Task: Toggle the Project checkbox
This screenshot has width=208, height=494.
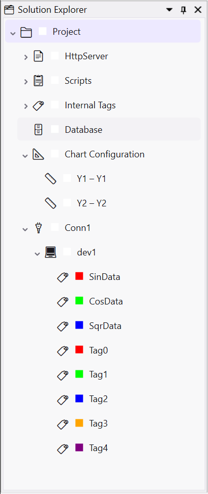Action: coord(43,31)
